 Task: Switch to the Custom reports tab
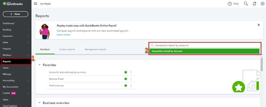[x=67, y=49]
